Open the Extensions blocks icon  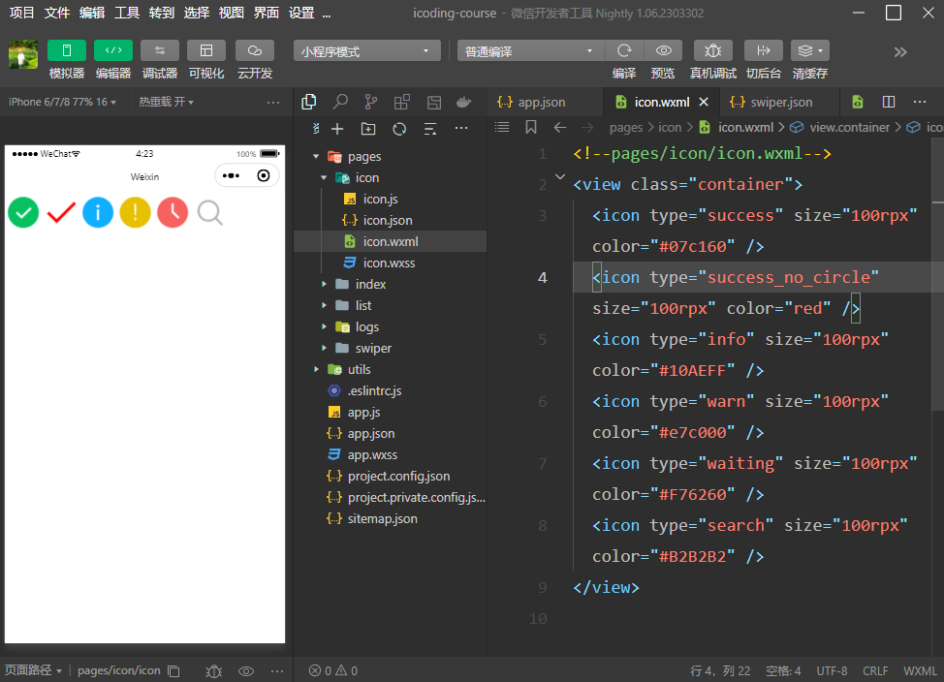(401, 102)
